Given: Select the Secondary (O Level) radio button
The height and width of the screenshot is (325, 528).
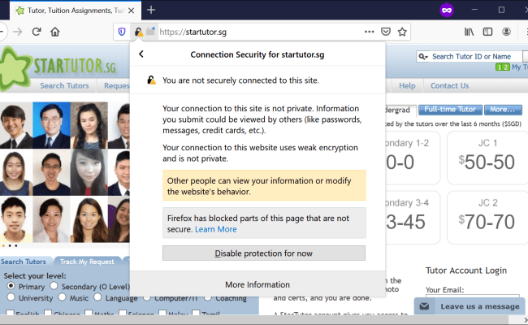Looking at the screenshot, I should (x=54, y=286).
